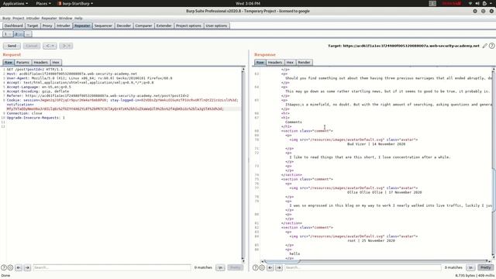Toggle Pretty formatting in request editor
The height and width of the screenshot is (279, 496).
point(235,267)
